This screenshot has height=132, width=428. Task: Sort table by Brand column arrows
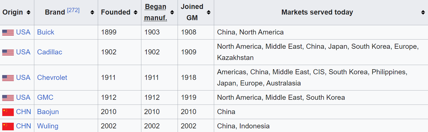[92, 12]
